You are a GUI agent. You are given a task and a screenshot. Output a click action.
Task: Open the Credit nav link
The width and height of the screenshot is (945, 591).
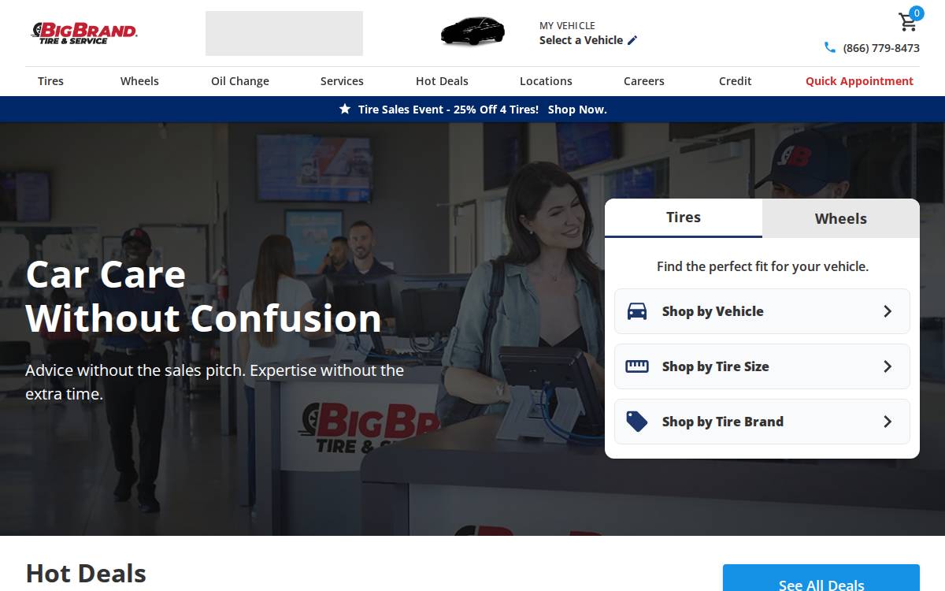point(736,81)
